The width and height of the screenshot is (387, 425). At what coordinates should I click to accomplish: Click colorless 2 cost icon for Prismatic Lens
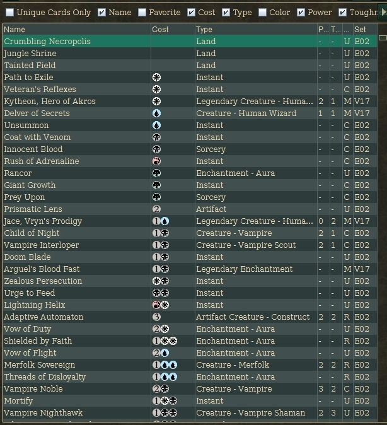click(x=156, y=209)
